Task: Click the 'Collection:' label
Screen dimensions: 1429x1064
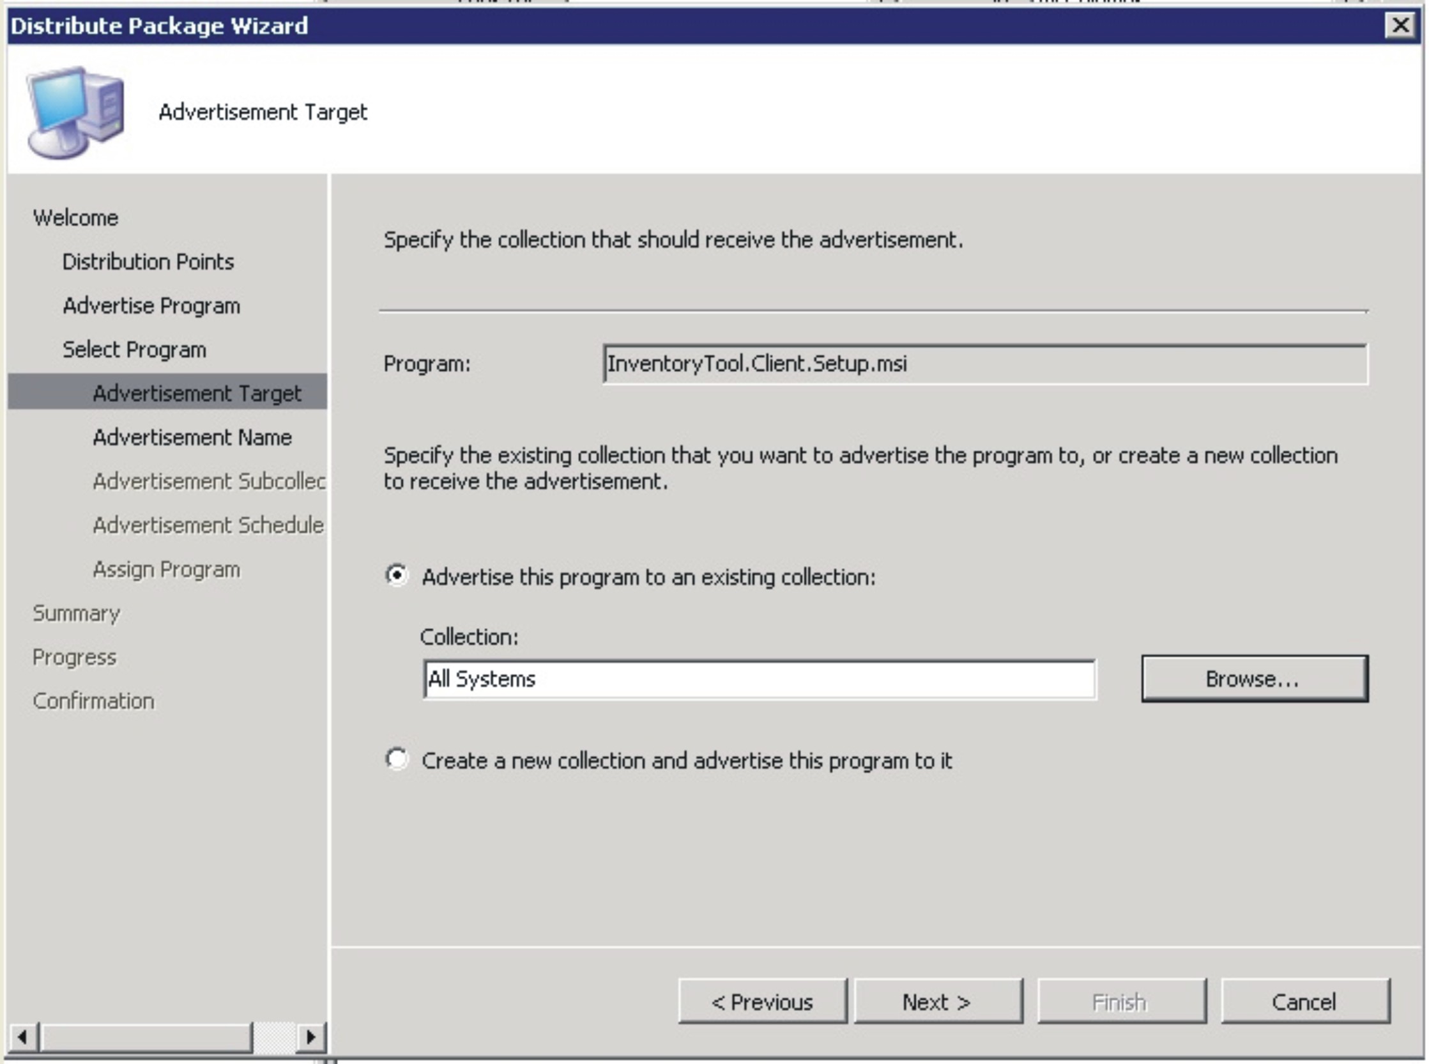Action: point(469,636)
